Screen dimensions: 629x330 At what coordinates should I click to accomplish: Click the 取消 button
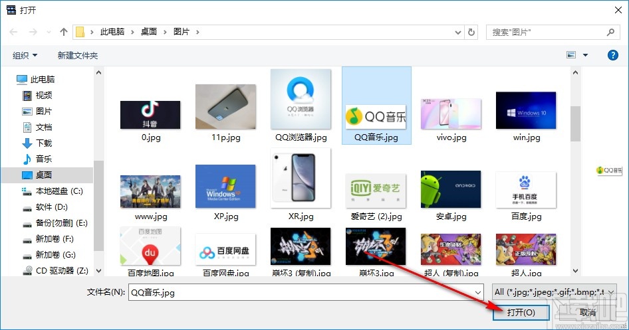click(588, 312)
